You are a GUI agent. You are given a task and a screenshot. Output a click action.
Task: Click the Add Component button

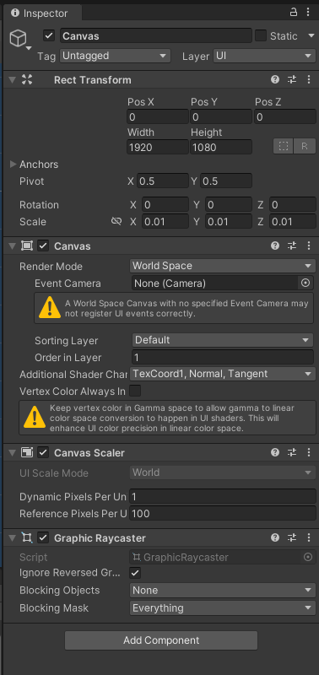point(161,640)
